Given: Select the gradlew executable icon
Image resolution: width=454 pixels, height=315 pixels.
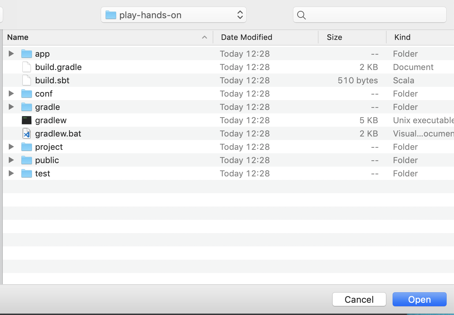Looking at the screenshot, I should [27, 120].
